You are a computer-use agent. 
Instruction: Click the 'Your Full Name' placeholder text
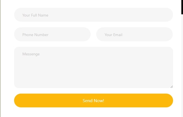[x=35, y=15]
